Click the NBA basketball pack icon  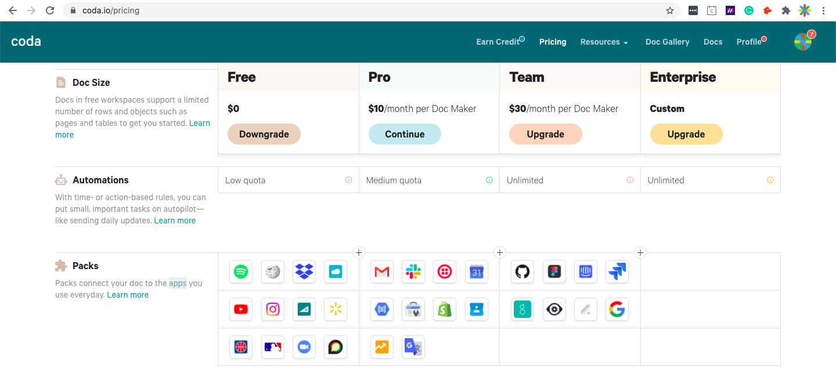(241, 347)
